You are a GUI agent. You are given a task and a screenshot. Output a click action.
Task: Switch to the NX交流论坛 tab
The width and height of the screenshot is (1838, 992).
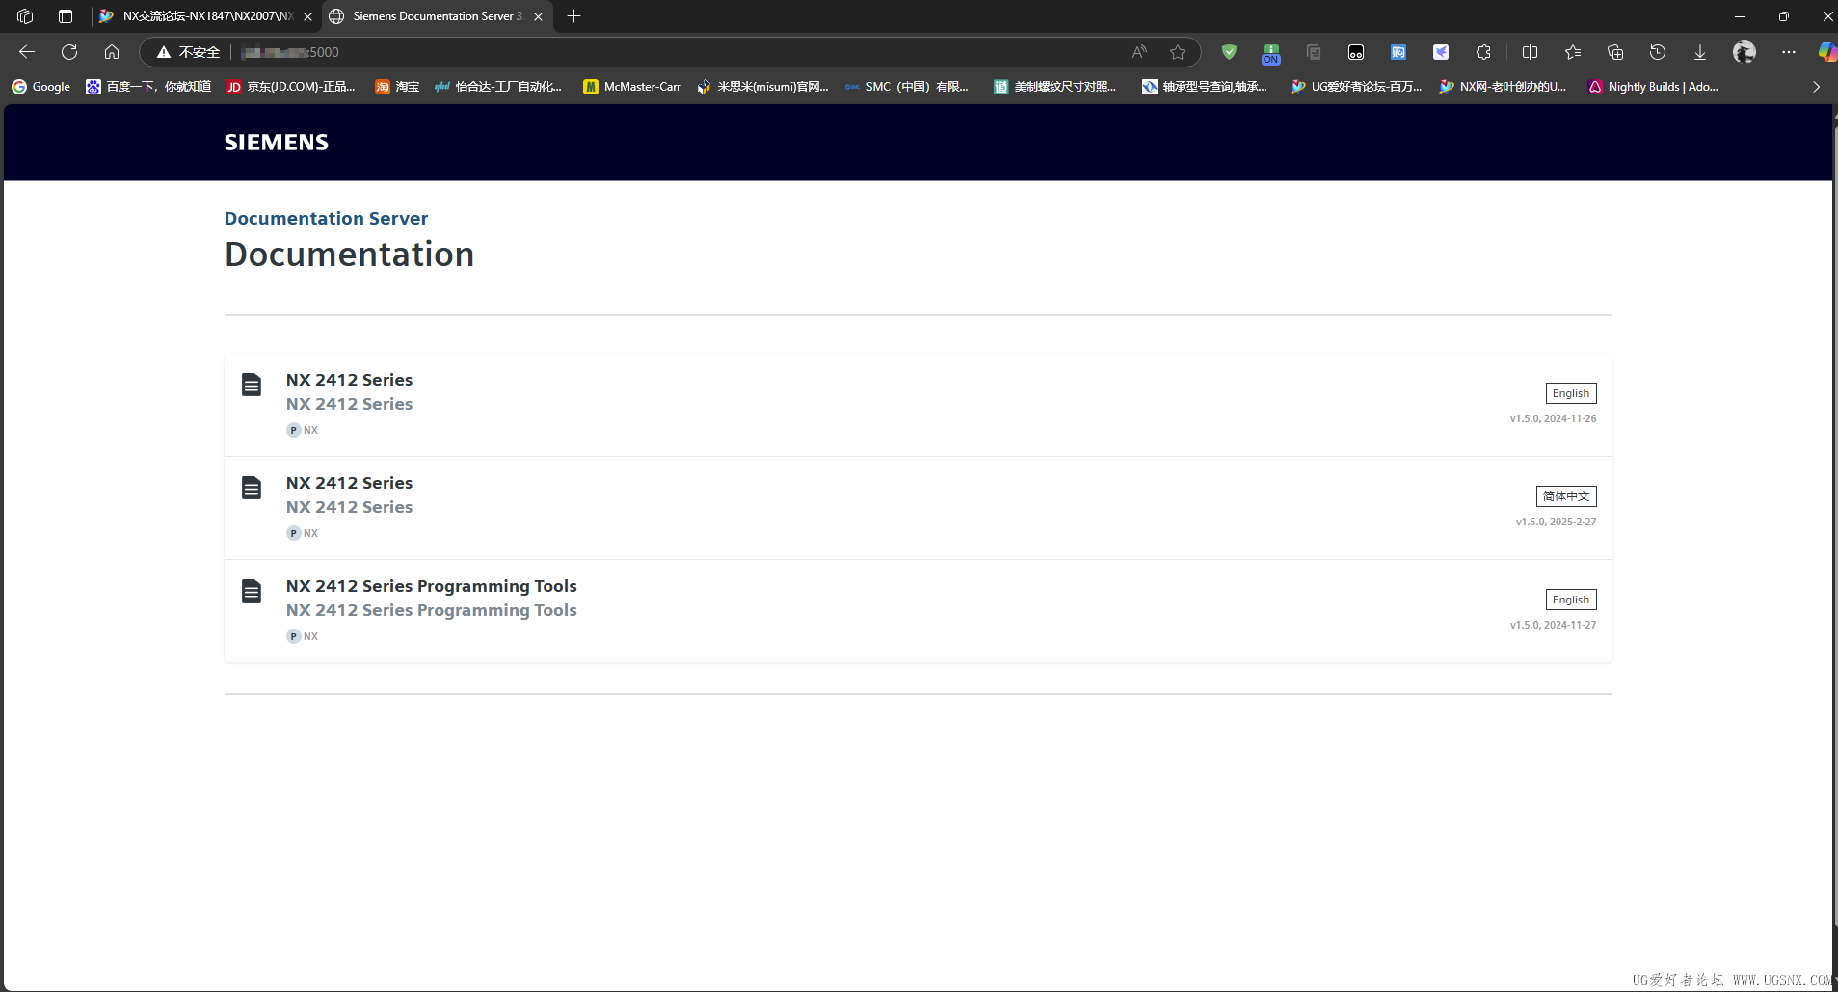pos(207,16)
